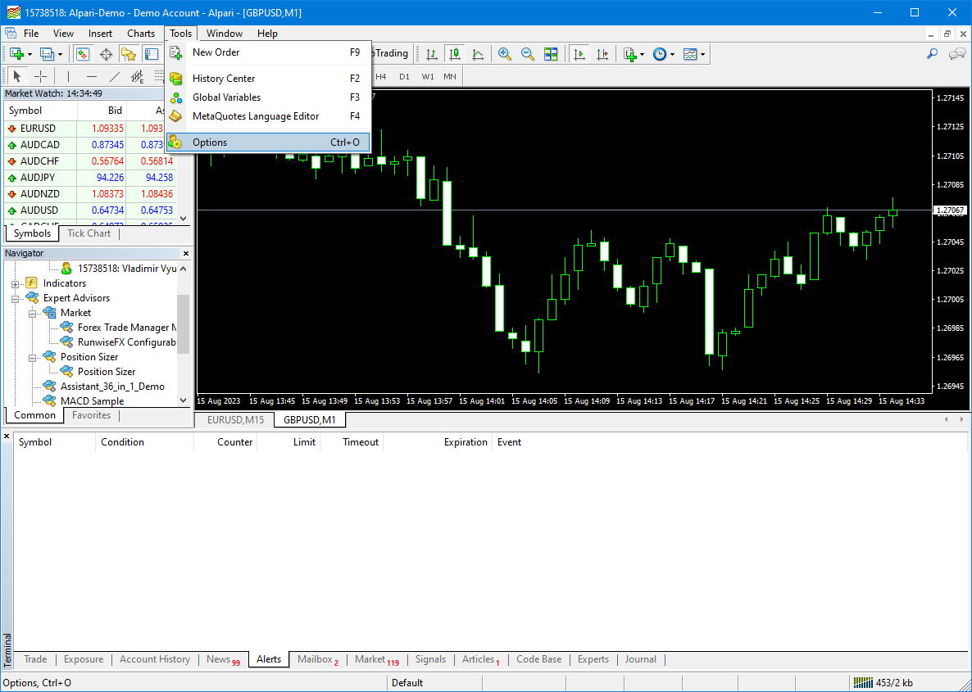Viewport: 972px width, 692px height.
Task: Open the Journal terminal tab
Action: coord(640,660)
